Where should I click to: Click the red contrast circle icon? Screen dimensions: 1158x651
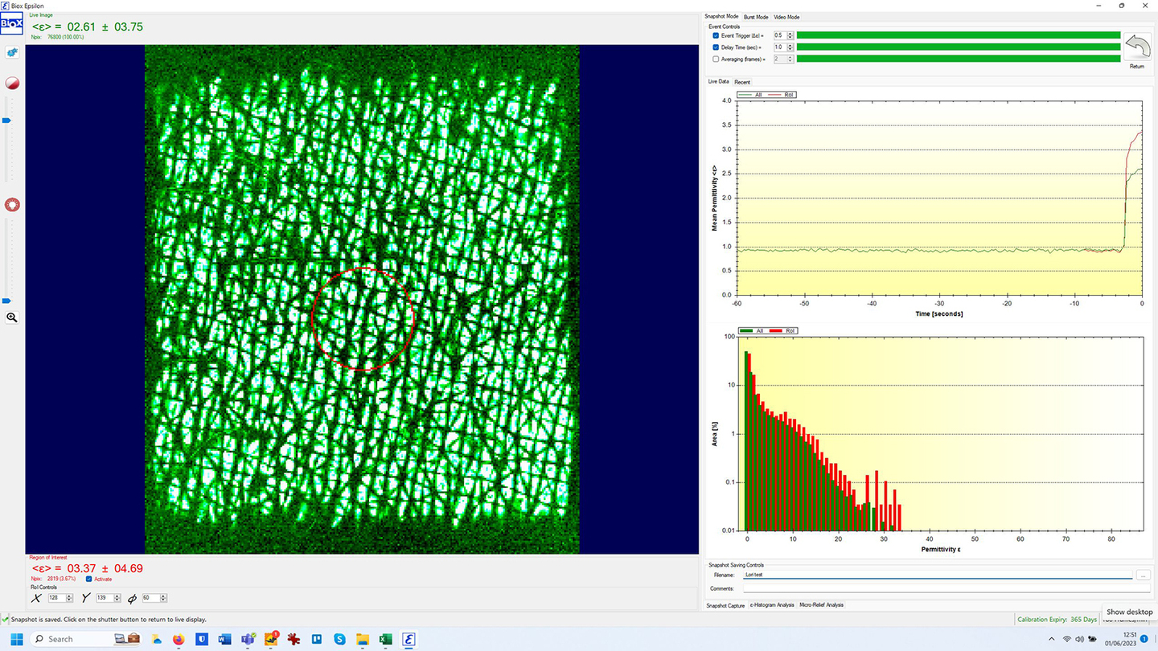(x=12, y=84)
